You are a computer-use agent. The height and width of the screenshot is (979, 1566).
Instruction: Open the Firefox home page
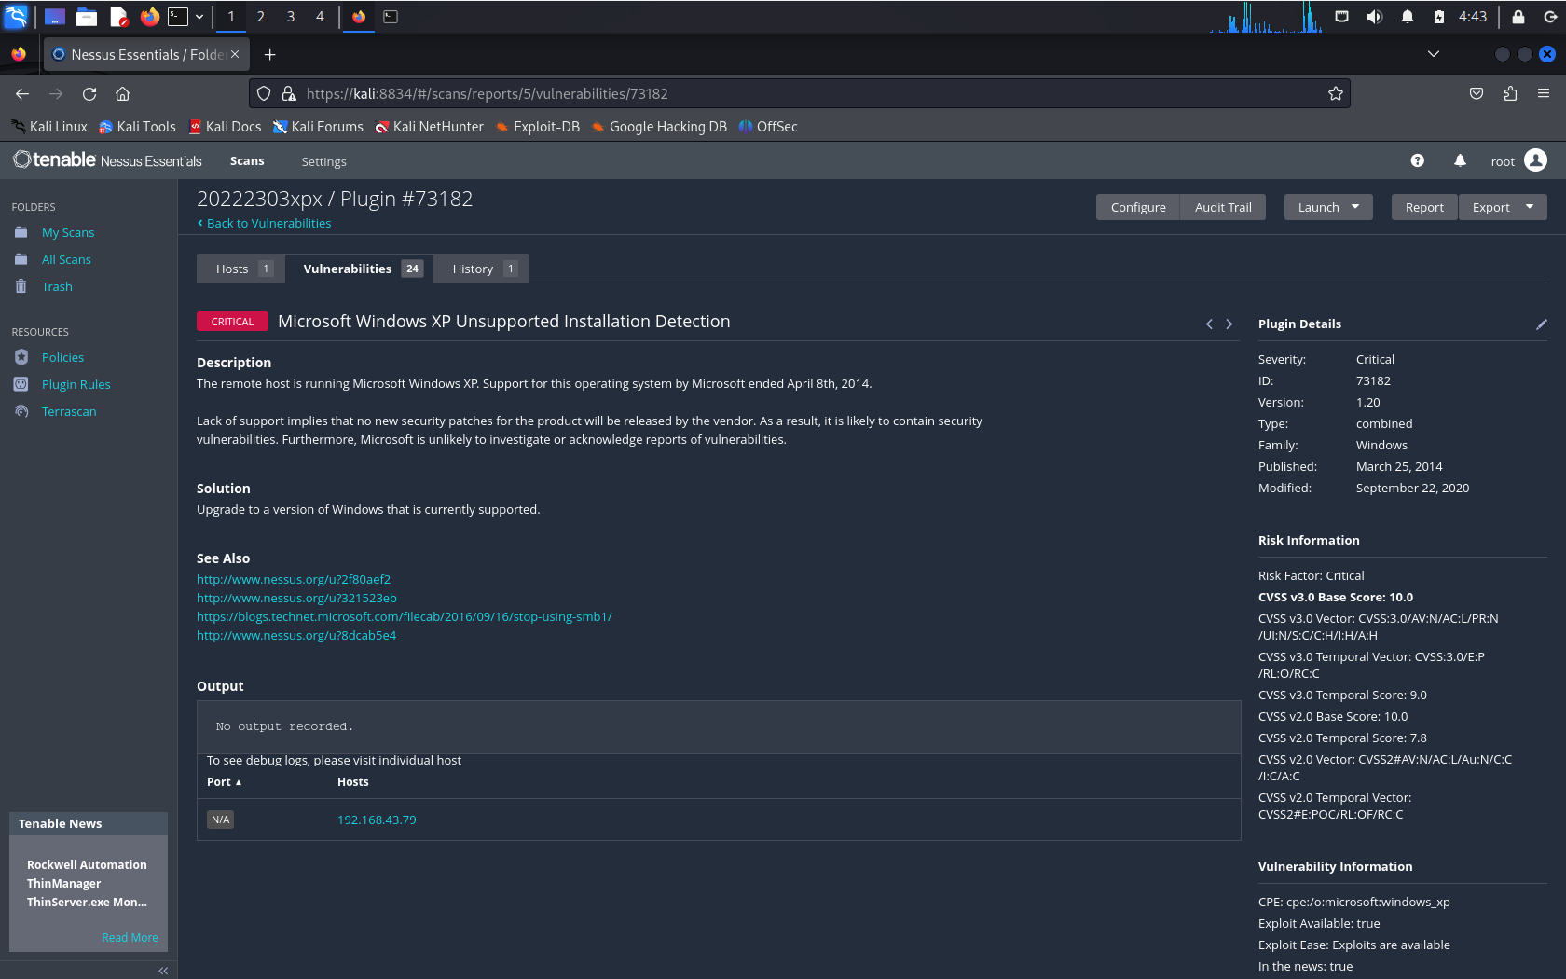[x=122, y=93]
